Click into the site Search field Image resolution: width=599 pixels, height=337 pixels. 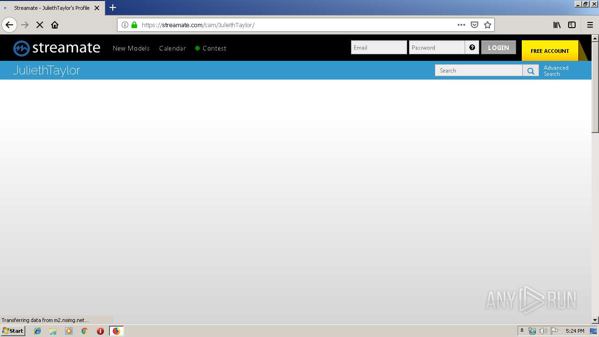479,70
